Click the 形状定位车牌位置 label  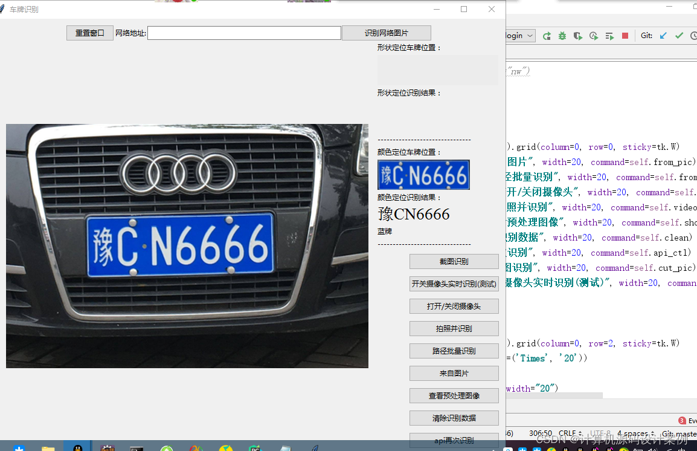[x=409, y=48]
